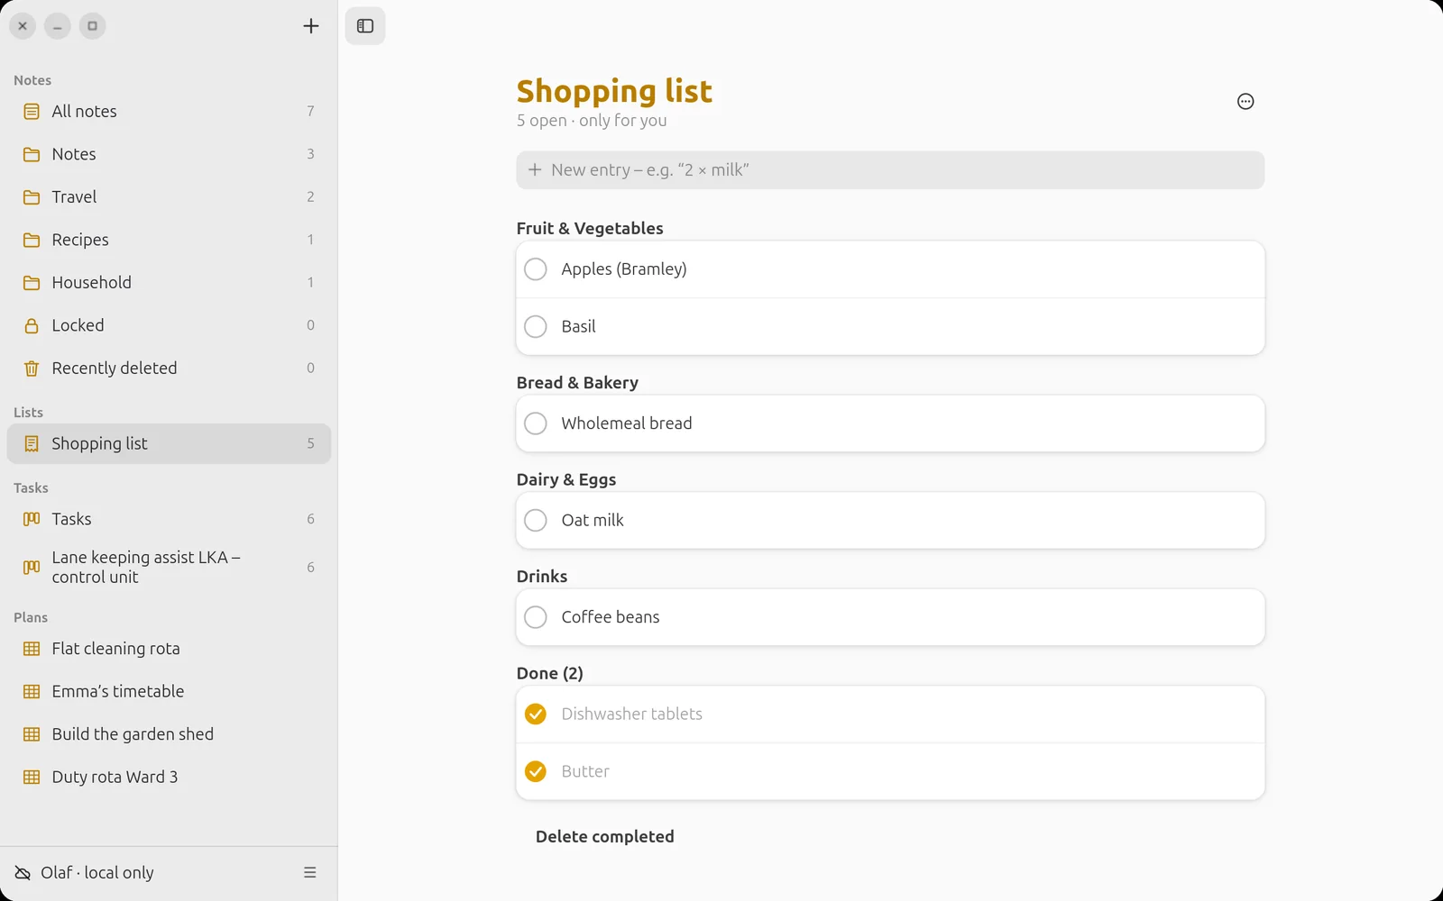
Task: Click the cloud-off sync icon beside Olaf
Action: [x=23, y=872]
